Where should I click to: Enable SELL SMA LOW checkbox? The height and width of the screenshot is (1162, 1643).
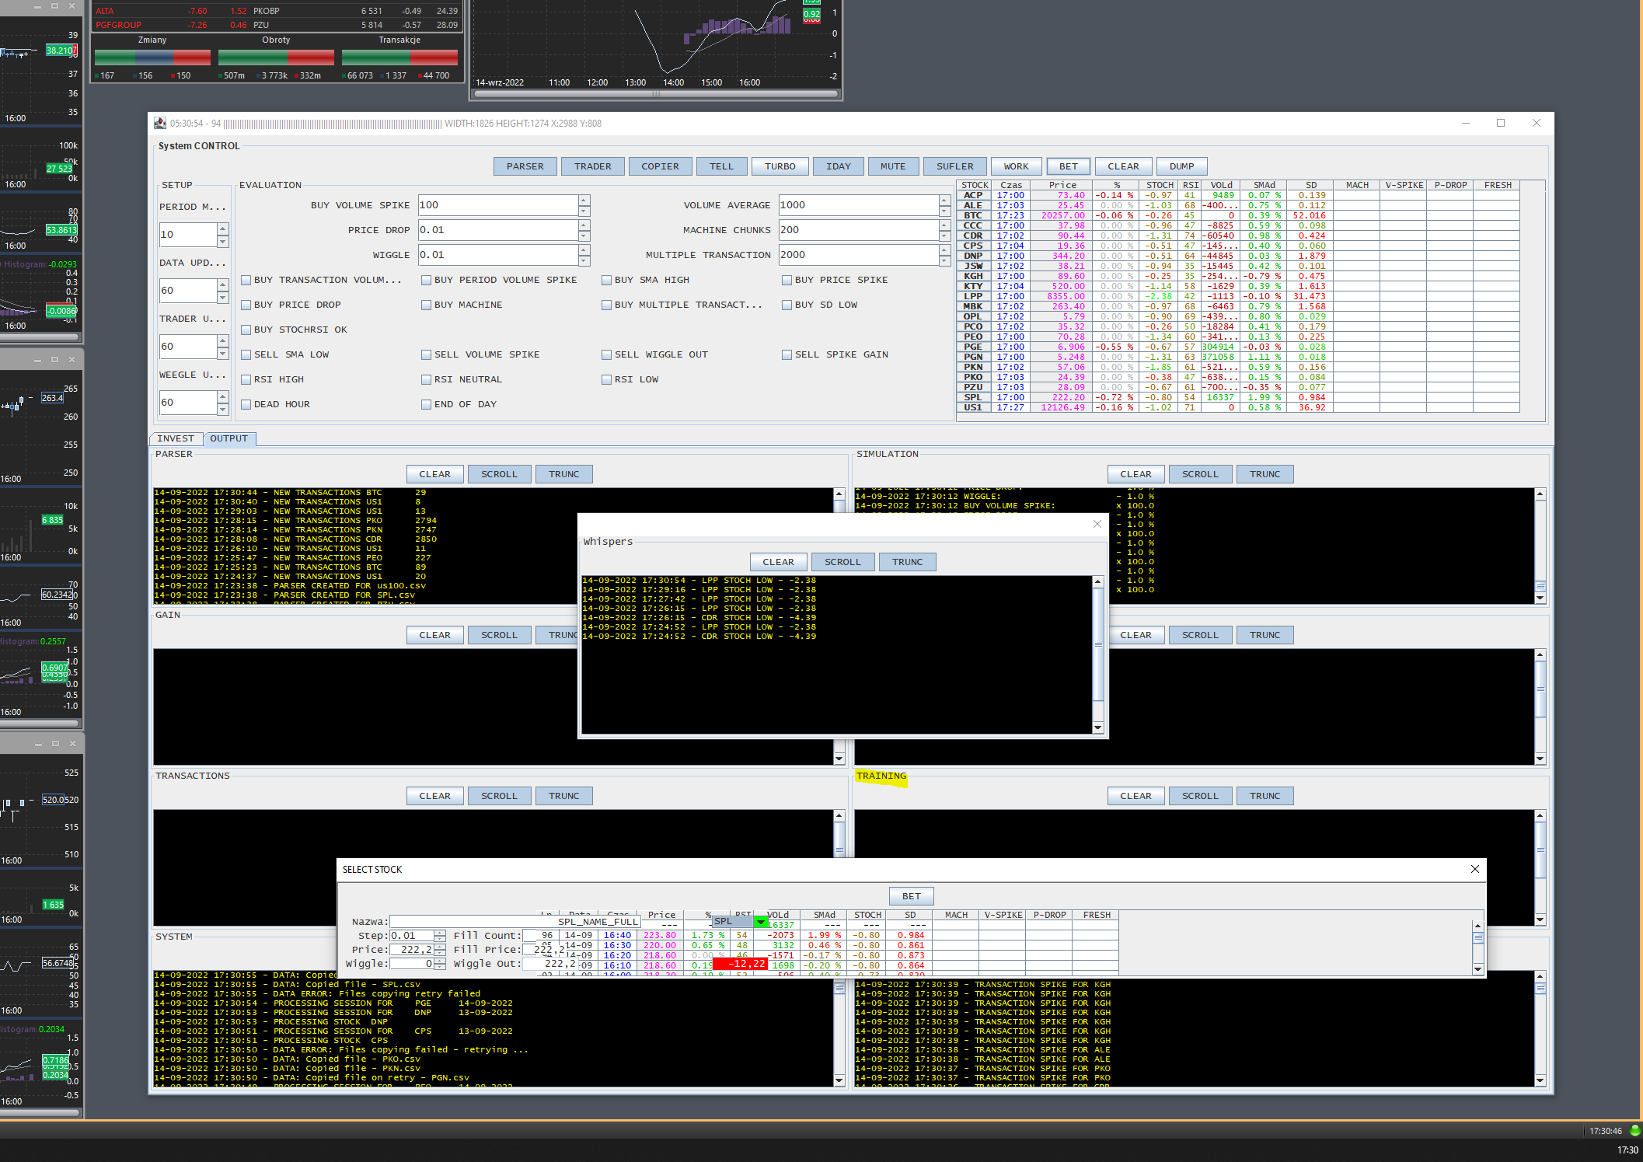[x=246, y=354]
